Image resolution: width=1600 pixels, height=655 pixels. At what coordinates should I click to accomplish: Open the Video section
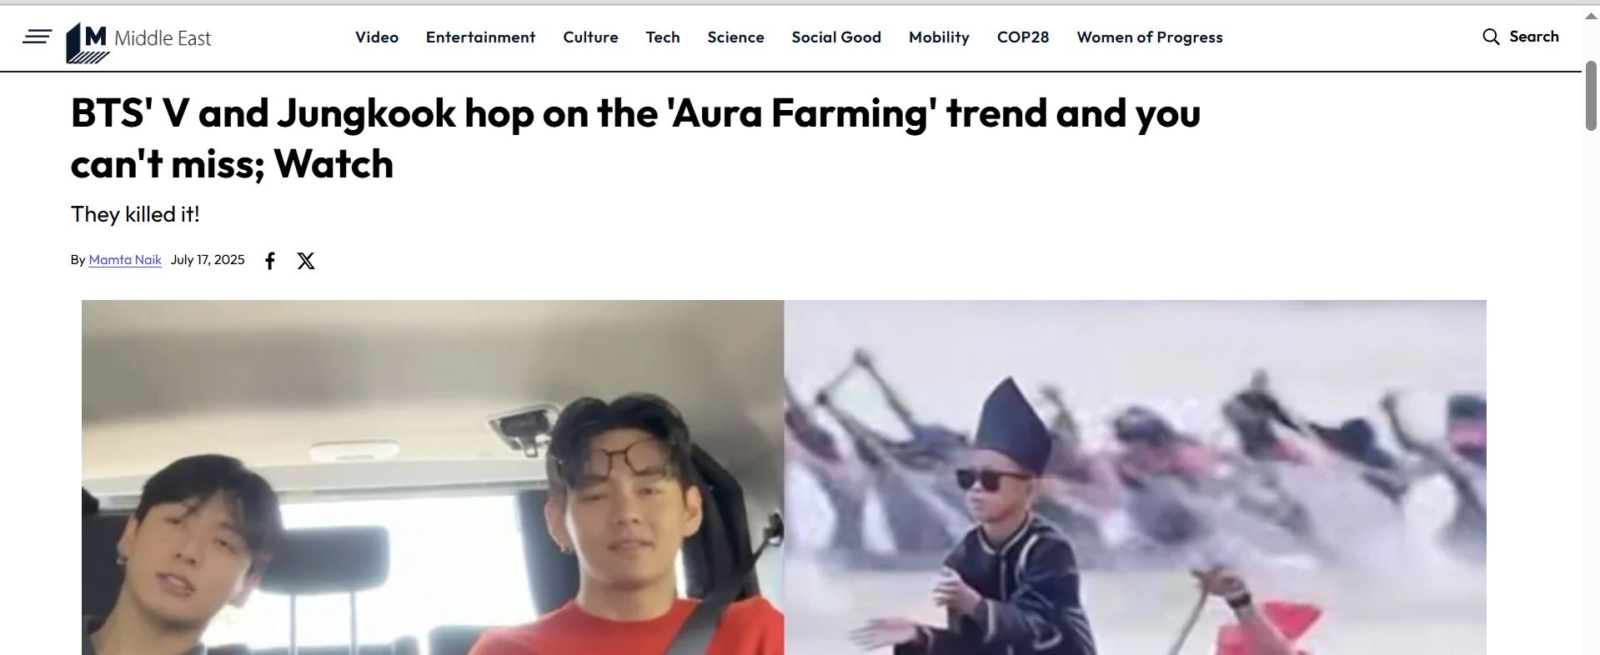point(377,37)
